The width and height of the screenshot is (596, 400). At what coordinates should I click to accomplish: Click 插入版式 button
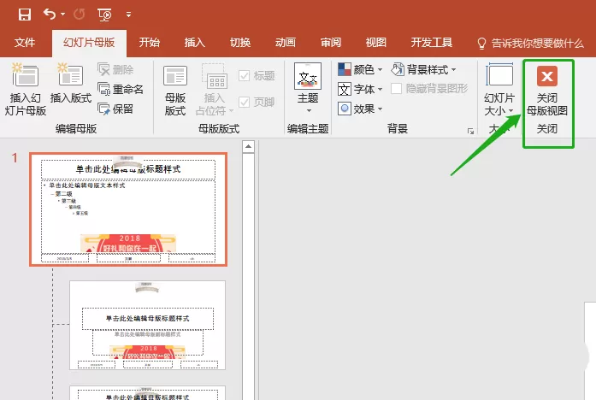[71, 84]
